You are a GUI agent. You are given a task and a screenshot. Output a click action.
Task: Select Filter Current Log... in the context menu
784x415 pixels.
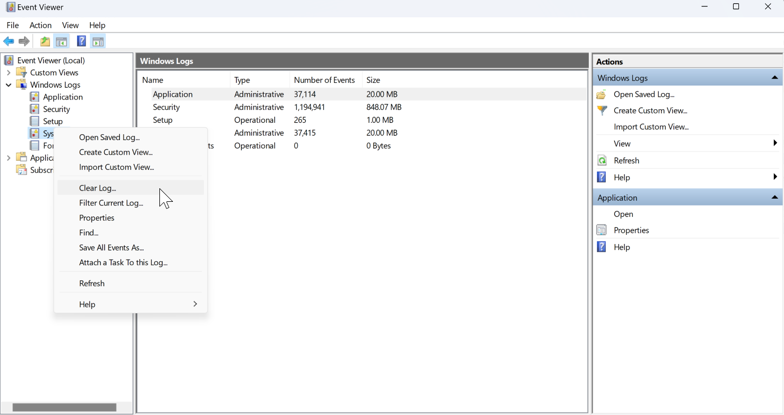[111, 203]
